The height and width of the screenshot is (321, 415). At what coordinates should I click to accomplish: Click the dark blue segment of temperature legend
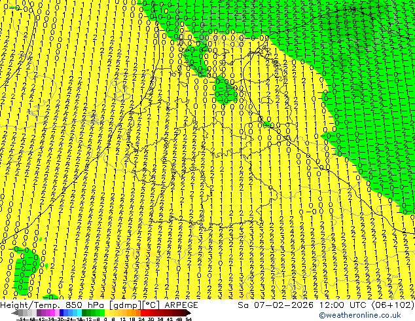tap(62, 312)
